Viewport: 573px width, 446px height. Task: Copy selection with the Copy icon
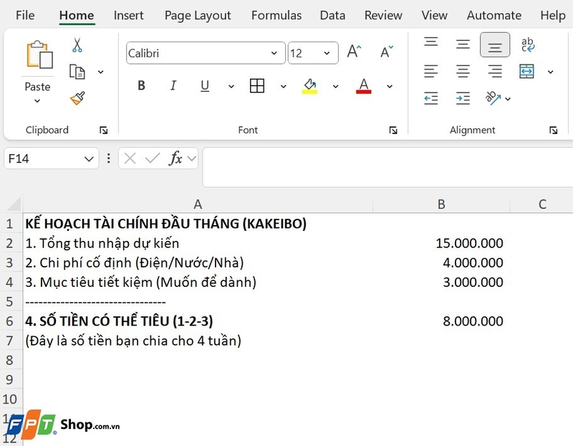click(77, 72)
